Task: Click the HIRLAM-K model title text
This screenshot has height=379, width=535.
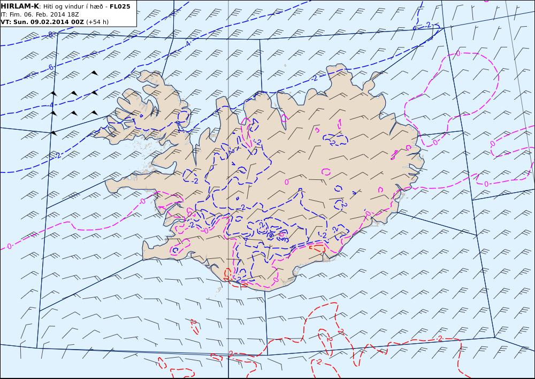Action: [20, 6]
